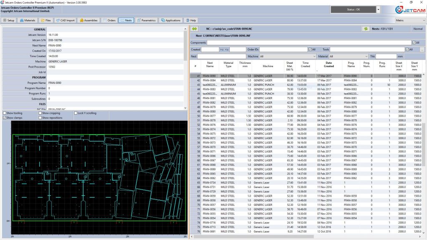Screen dimensions: 427x240
Task: Uncheck the Show clamps checkbox
Action: 5,118
